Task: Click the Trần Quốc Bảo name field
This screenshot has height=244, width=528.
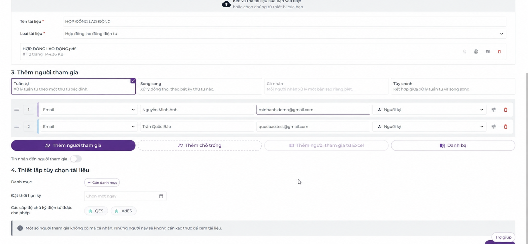Action: (x=197, y=126)
